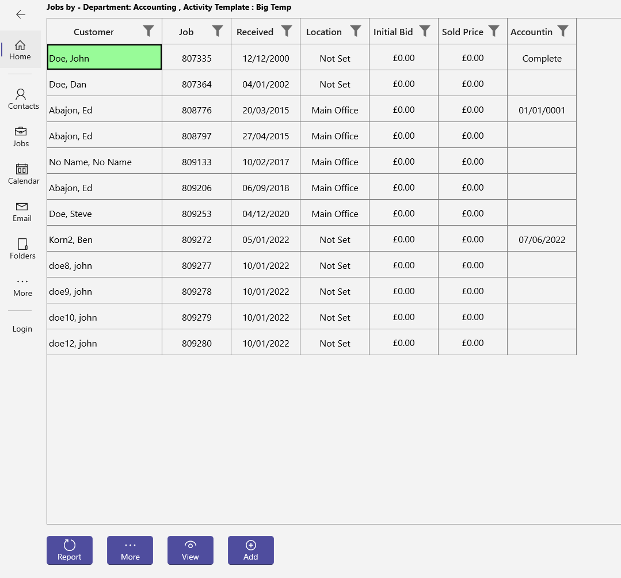This screenshot has height=578, width=621.
Task: Click received date 04/01/2002
Action: pos(266,85)
